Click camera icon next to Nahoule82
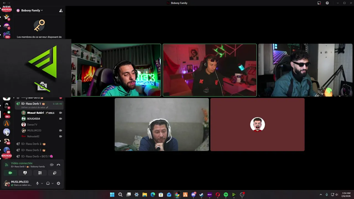Screen dimensions: 354x199 pos(61,136)
